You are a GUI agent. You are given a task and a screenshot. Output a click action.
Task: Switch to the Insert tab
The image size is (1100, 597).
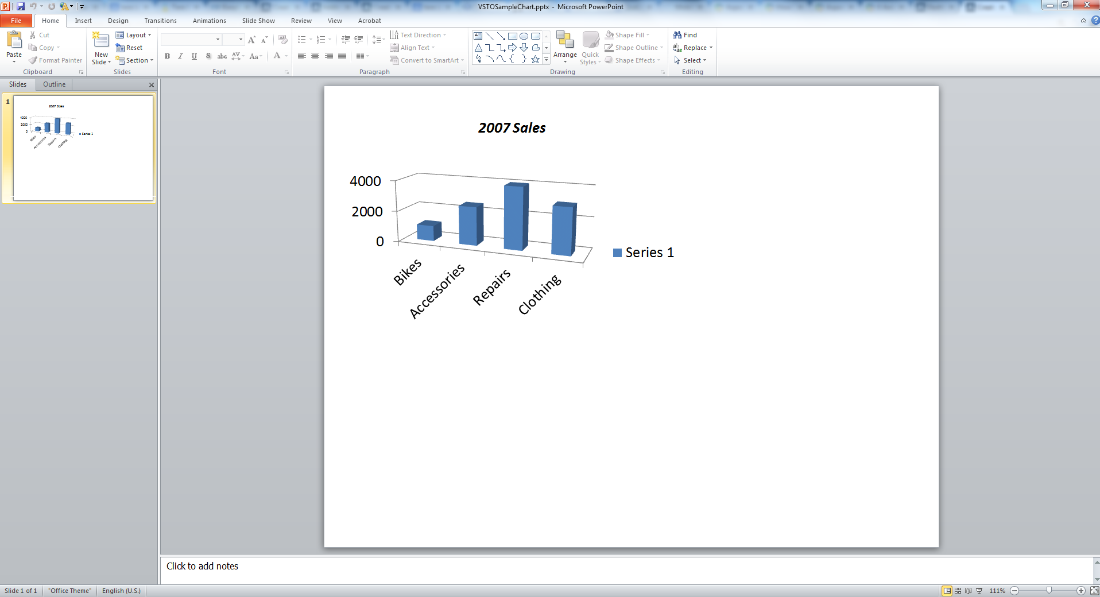(83, 21)
